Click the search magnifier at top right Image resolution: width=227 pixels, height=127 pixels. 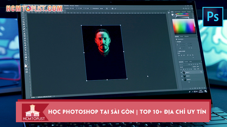(x=186, y=8)
